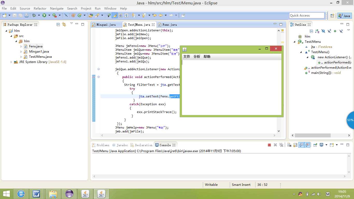Click the Windows Start button
This screenshot has height=199, width=354.
6,194
